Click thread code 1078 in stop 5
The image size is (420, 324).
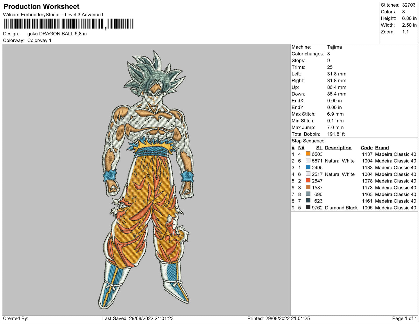pyautogui.click(x=367, y=181)
